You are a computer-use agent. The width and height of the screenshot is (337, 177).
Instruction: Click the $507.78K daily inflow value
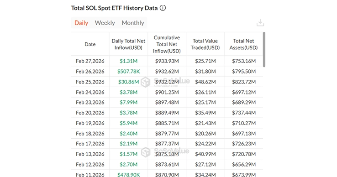(x=128, y=71)
